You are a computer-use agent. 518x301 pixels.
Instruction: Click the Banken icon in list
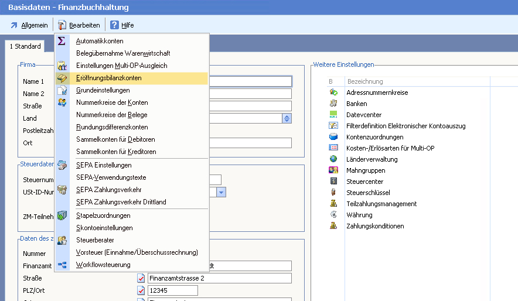click(333, 104)
